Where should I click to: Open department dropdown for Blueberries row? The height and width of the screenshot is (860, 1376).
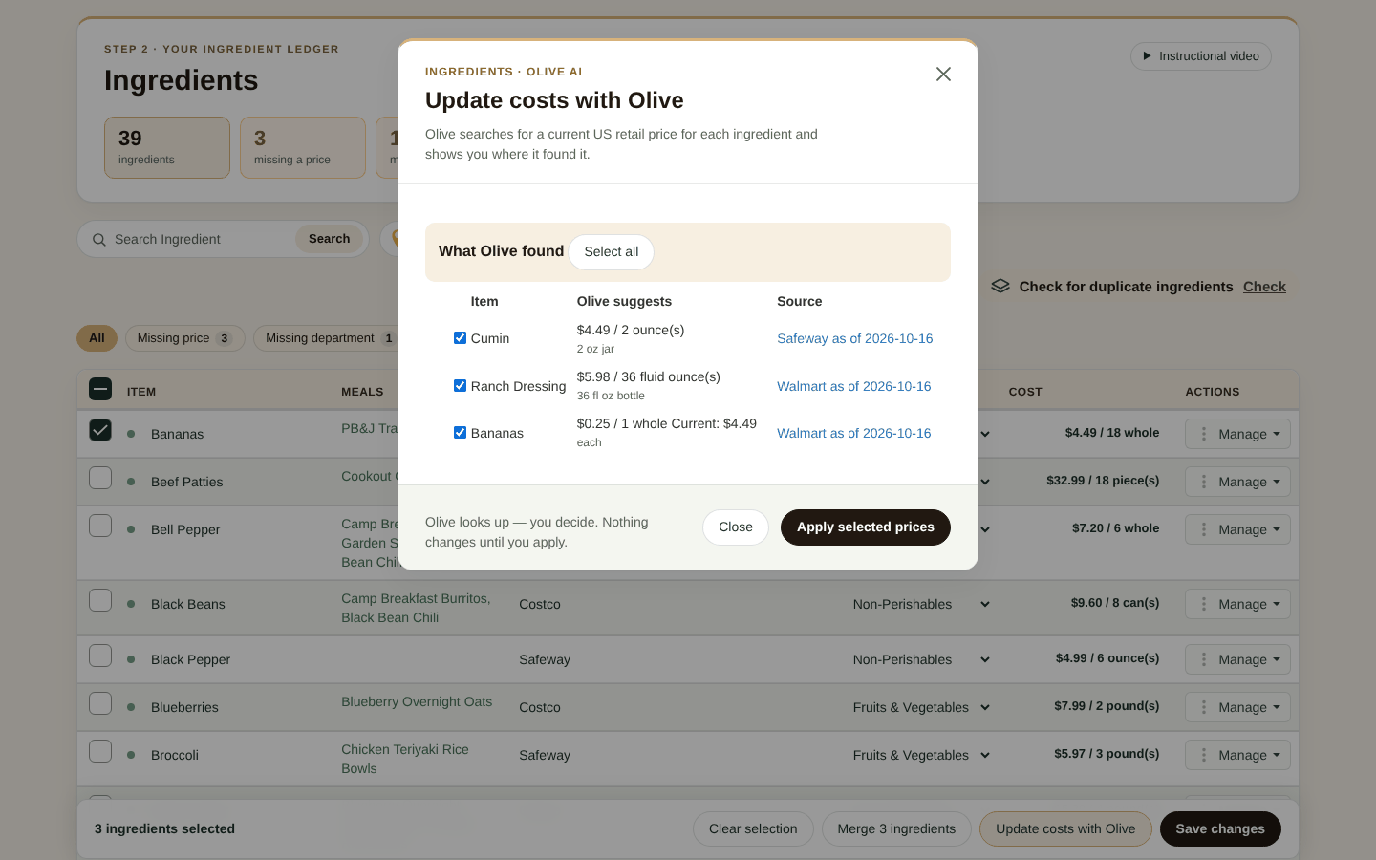point(921,707)
